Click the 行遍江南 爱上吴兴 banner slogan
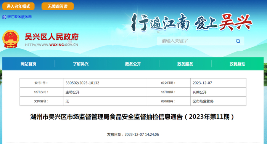 point(191,22)
